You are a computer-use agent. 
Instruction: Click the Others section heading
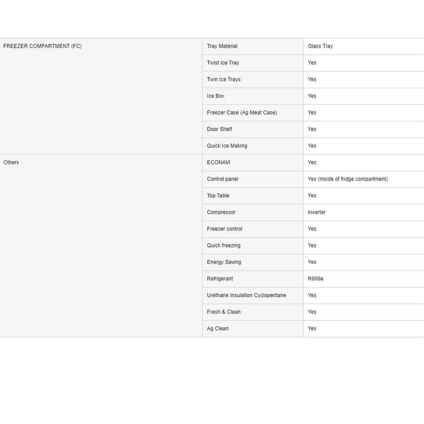[11, 163]
